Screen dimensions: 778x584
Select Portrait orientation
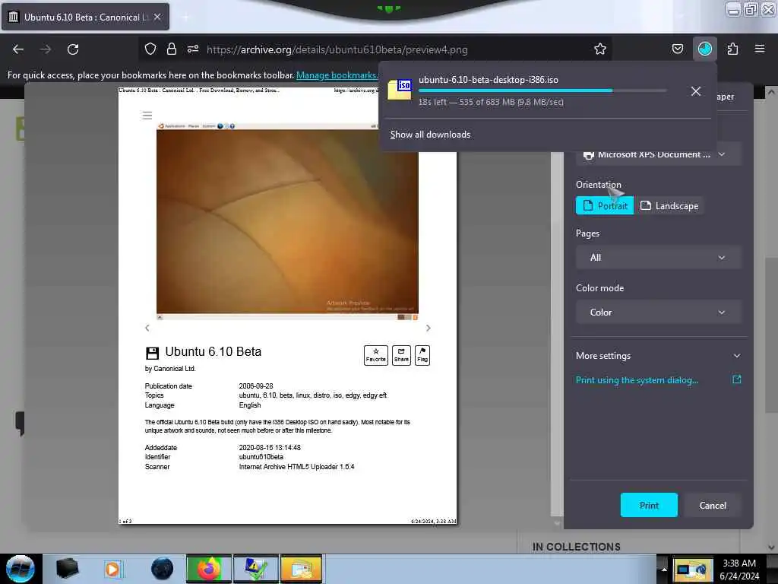point(604,205)
